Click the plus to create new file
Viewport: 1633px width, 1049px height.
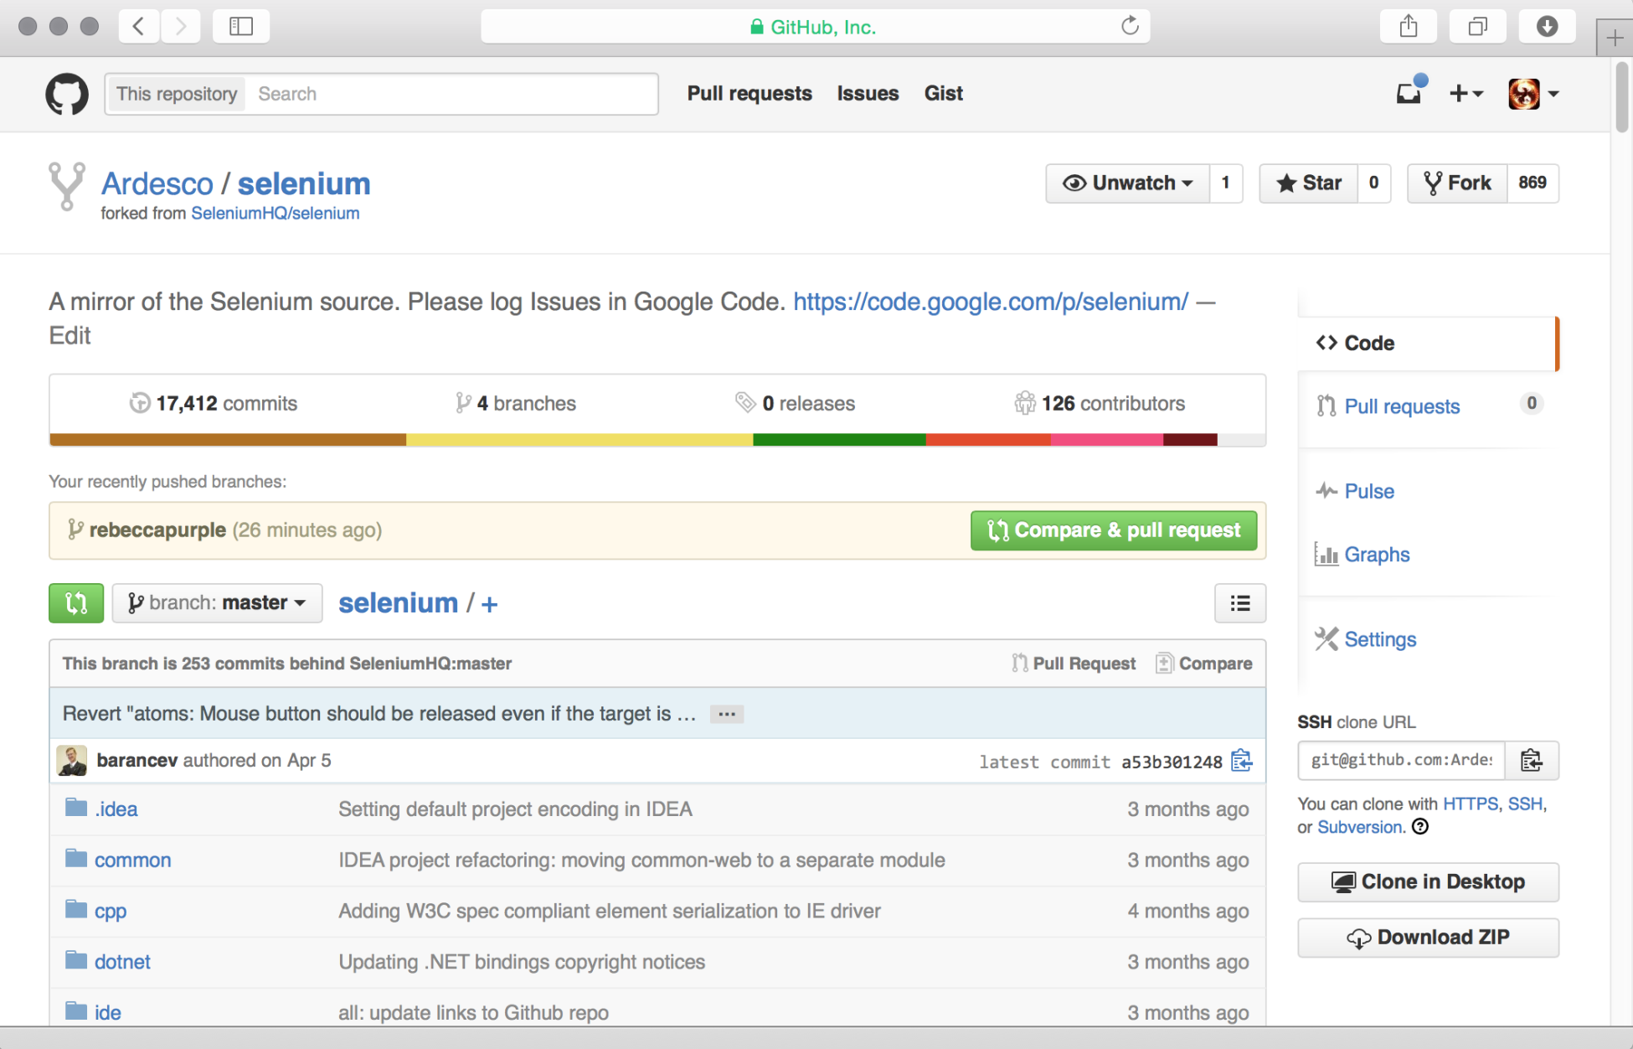click(490, 604)
